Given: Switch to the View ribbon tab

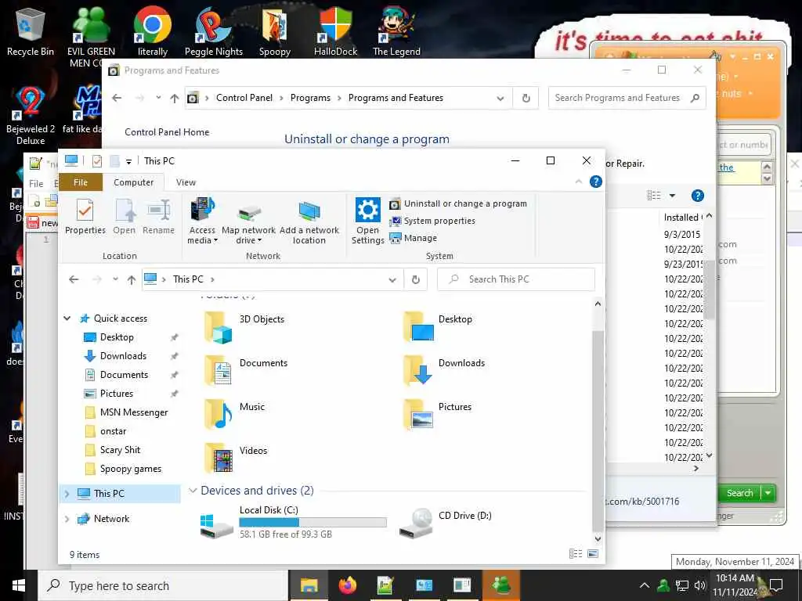Looking at the screenshot, I should (186, 182).
